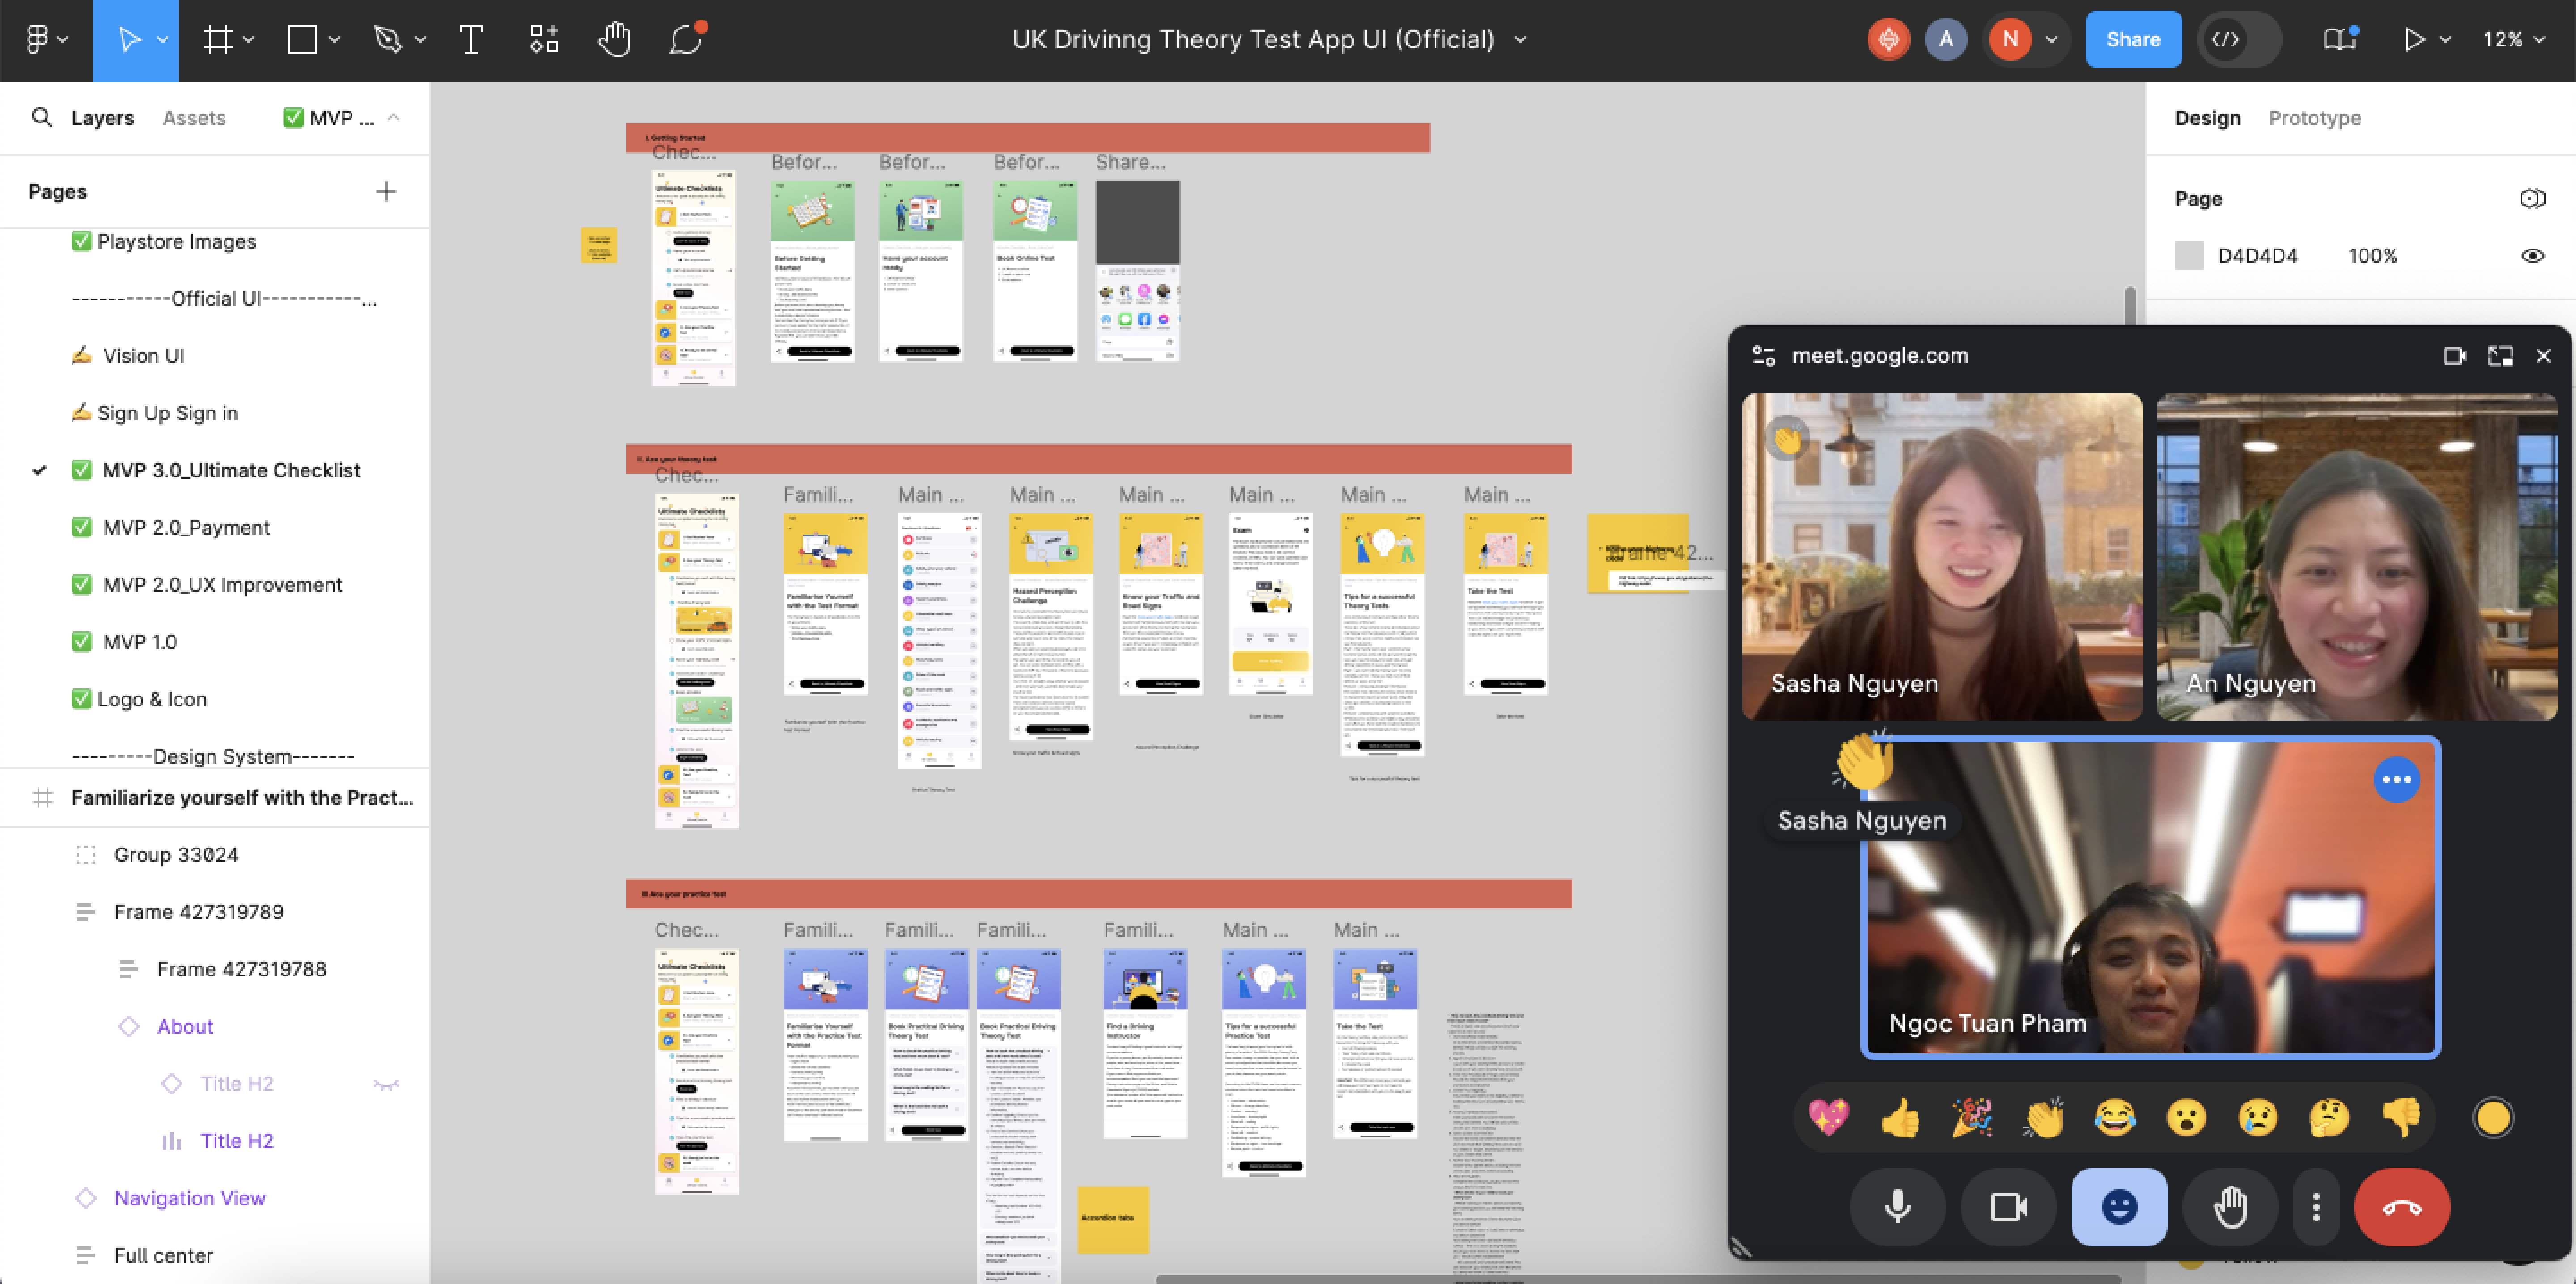Open the Libraries book icon
The image size is (2576, 1284).
point(2338,40)
